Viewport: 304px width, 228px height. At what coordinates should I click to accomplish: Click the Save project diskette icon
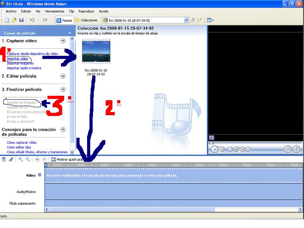click(21, 20)
